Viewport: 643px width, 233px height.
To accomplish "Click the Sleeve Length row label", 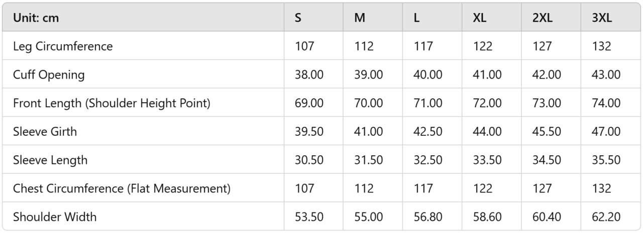I will pos(50,160).
